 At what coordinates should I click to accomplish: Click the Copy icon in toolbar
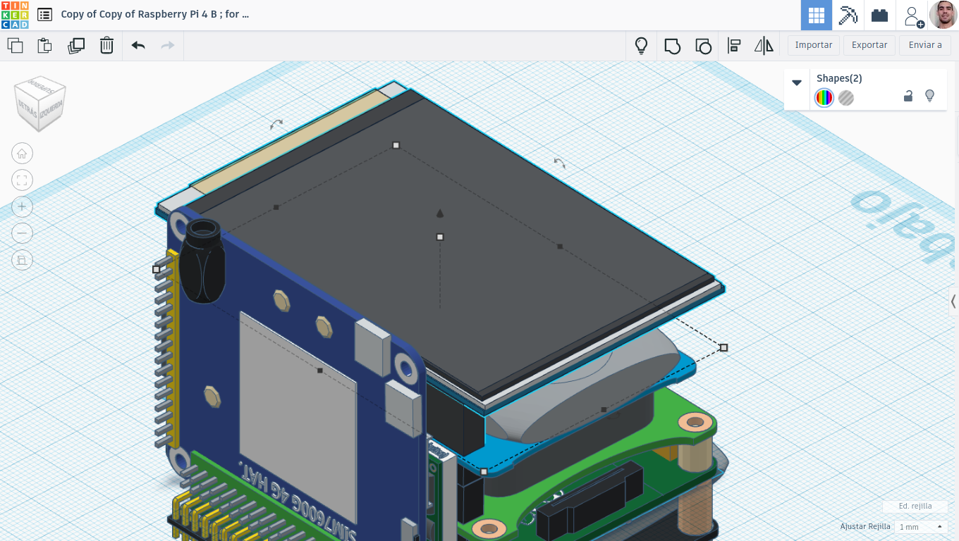click(x=15, y=46)
